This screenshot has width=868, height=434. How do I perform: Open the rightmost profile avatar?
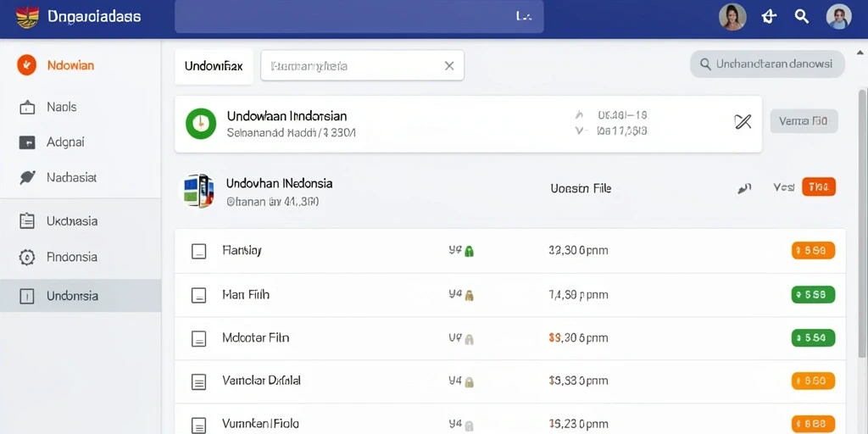pos(838,17)
